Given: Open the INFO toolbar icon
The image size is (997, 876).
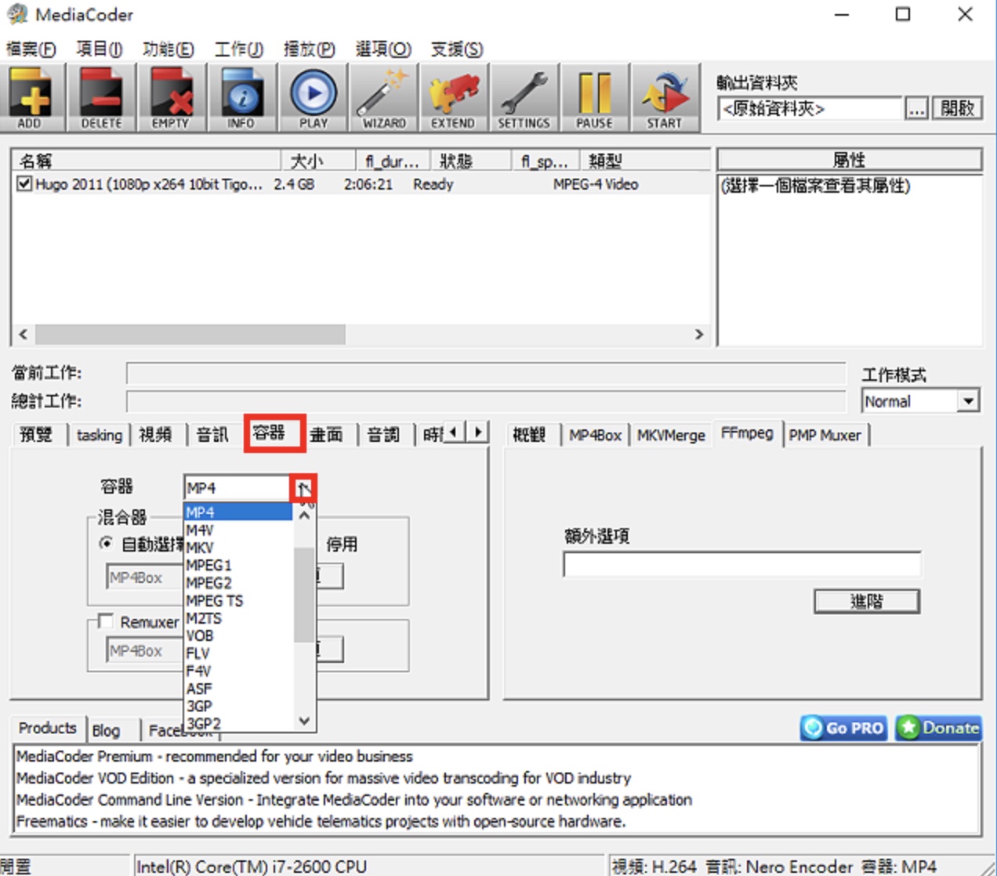Looking at the screenshot, I should point(241,98).
